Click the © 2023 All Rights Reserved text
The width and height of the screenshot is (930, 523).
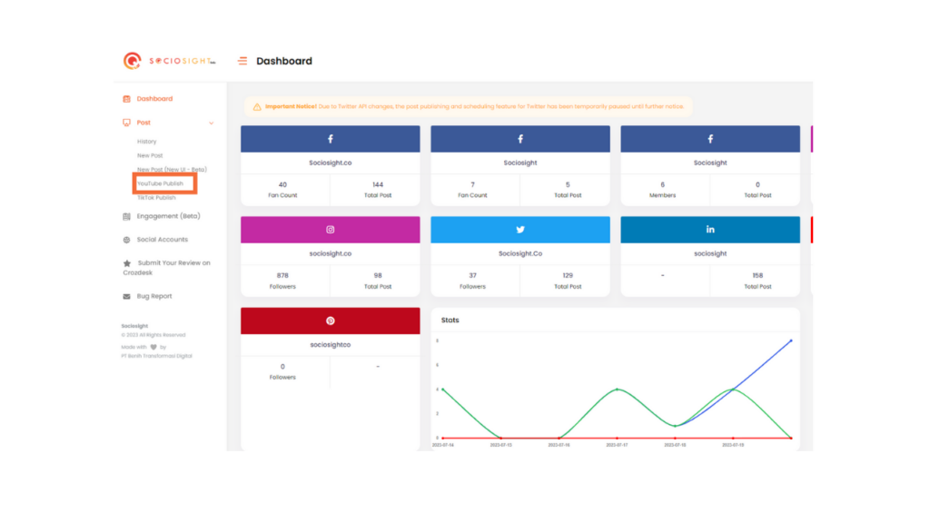coord(153,335)
